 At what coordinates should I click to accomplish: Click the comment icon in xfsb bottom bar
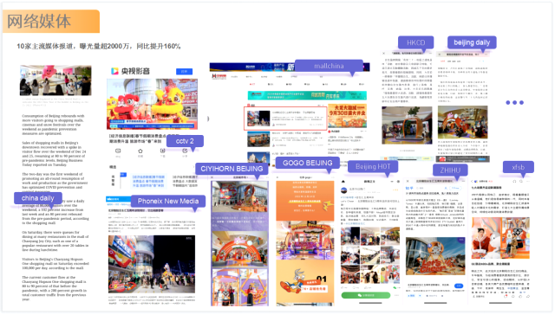click(506, 296)
